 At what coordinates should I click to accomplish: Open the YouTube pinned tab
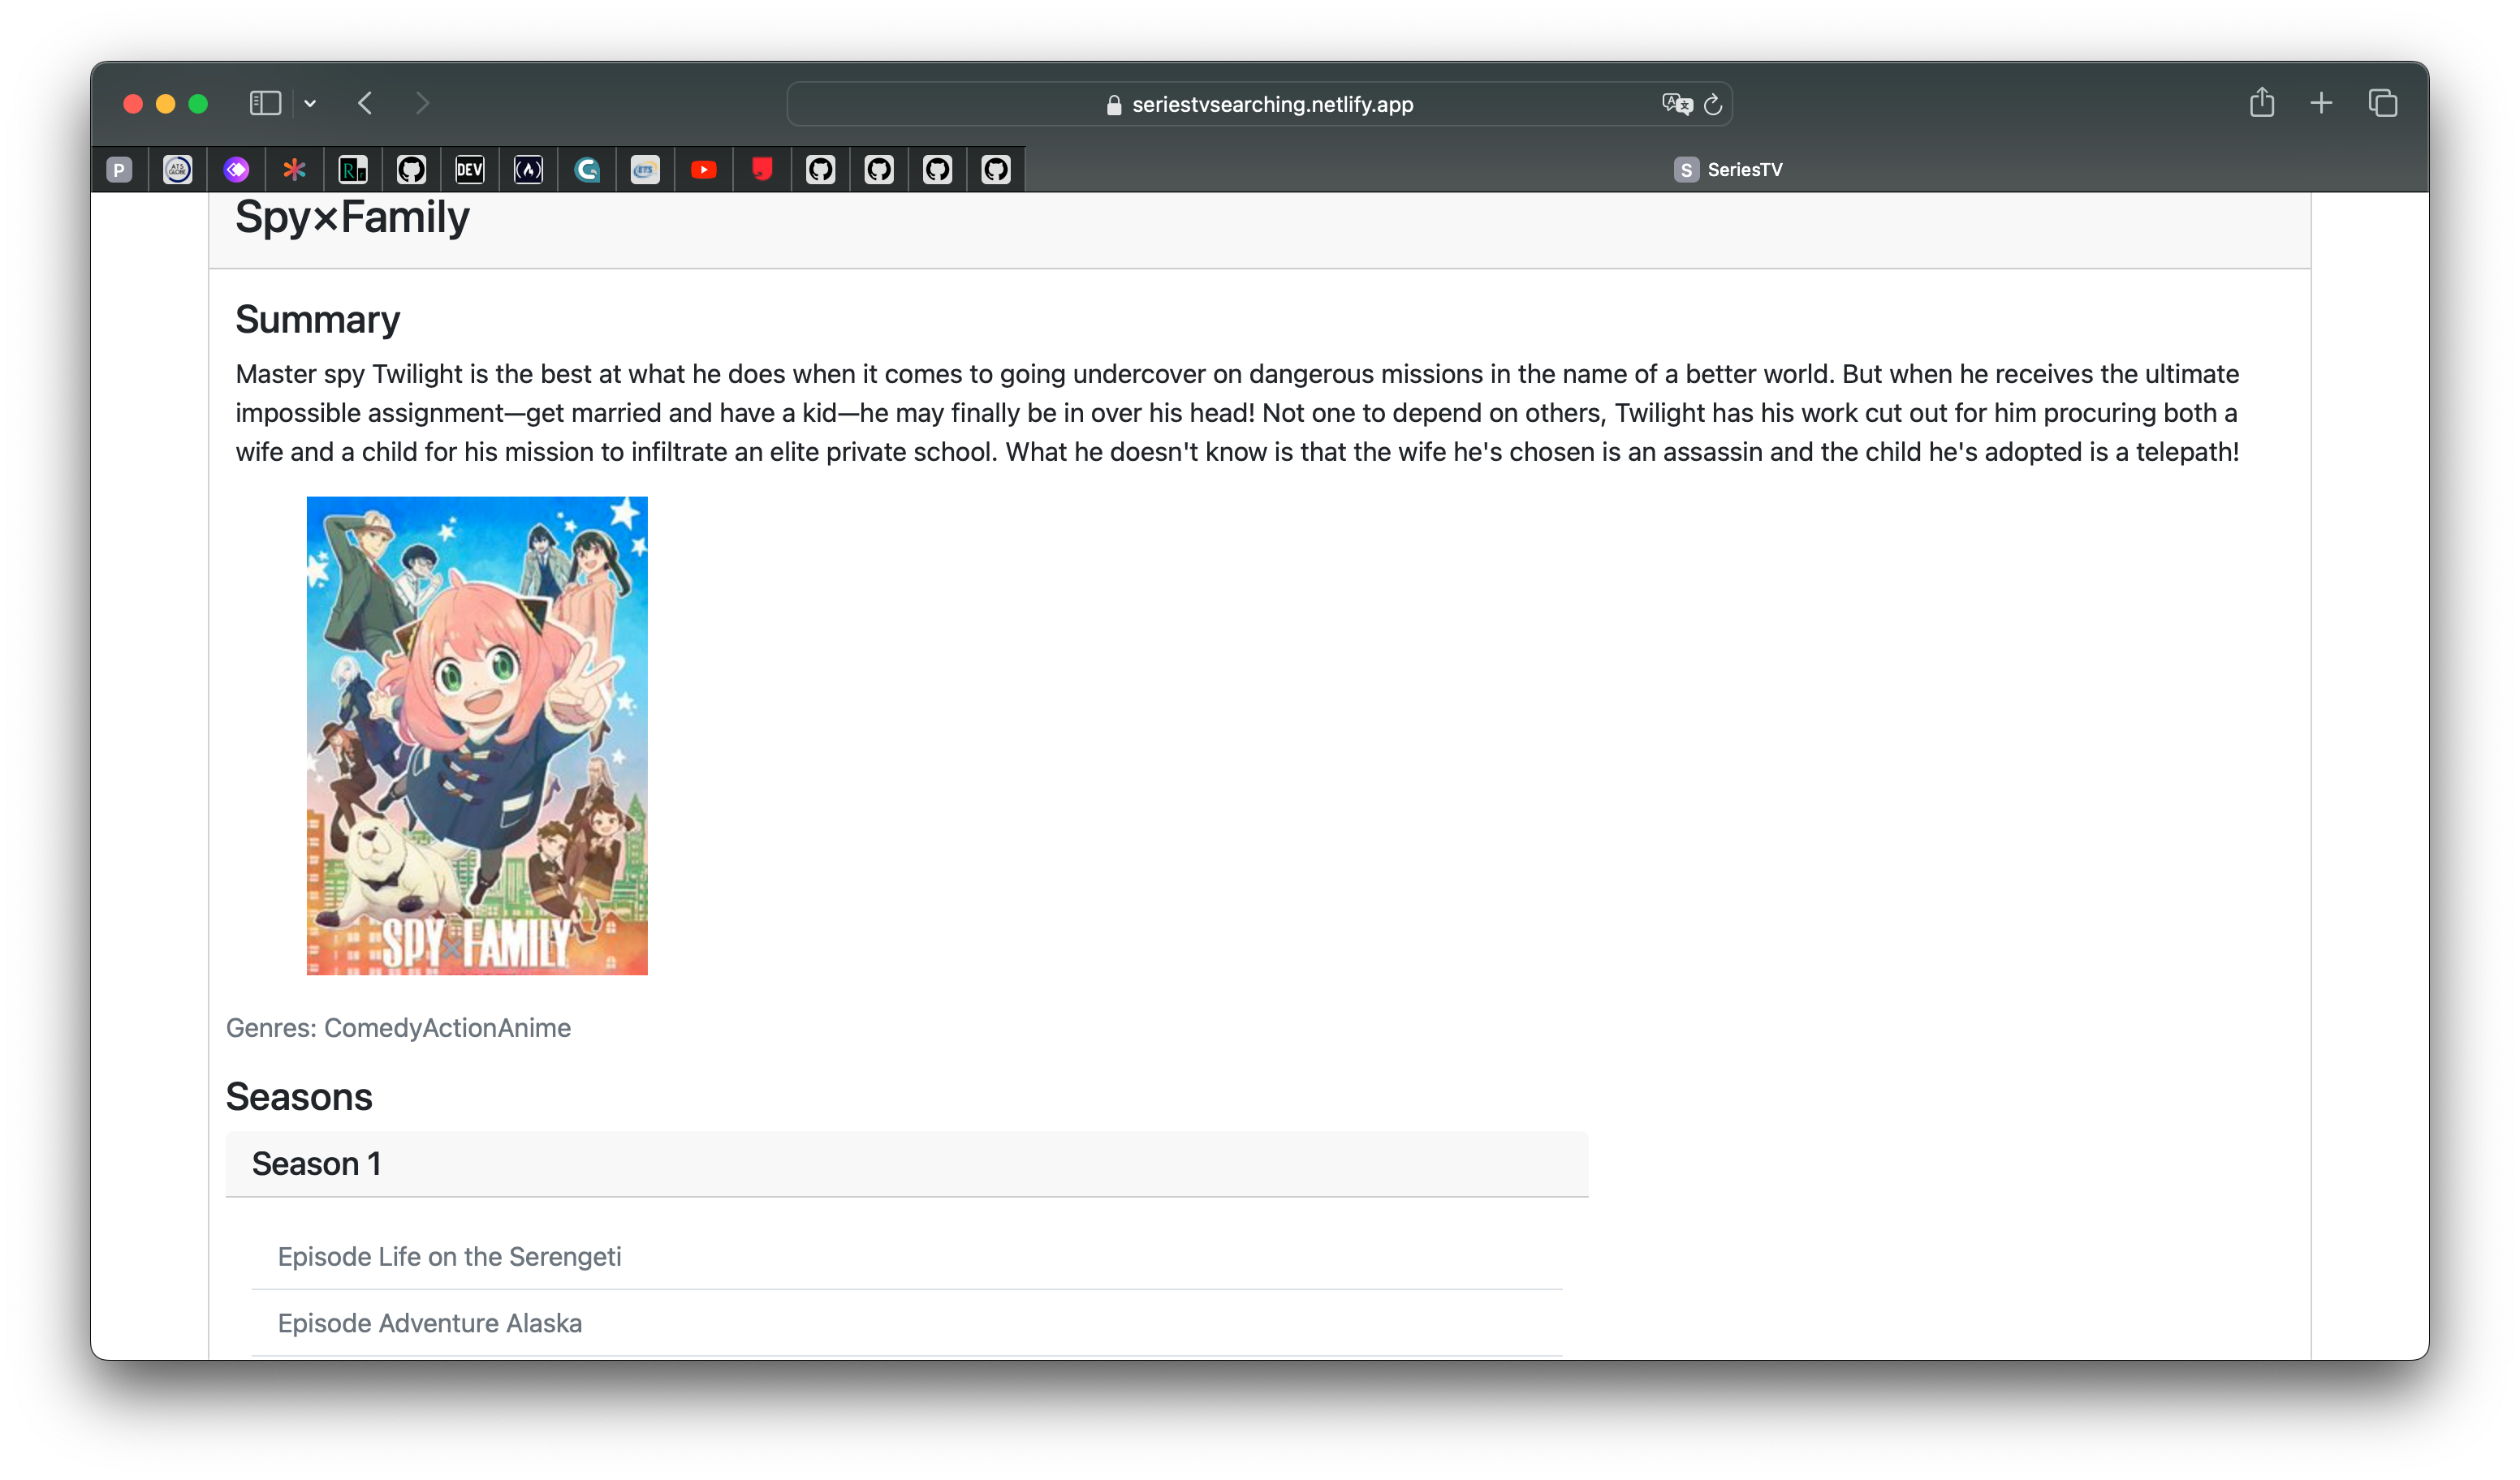pyautogui.click(x=704, y=170)
